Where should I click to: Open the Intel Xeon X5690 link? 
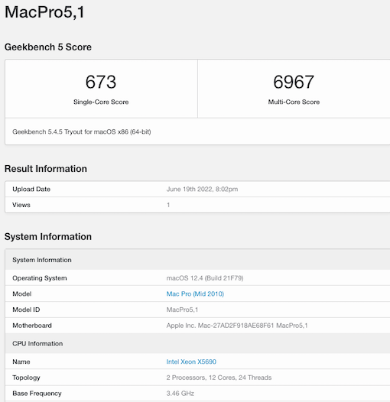point(191,361)
